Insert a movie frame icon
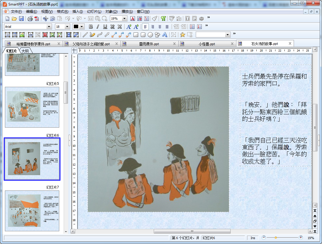322x244 pixels. (x=69, y=35)
